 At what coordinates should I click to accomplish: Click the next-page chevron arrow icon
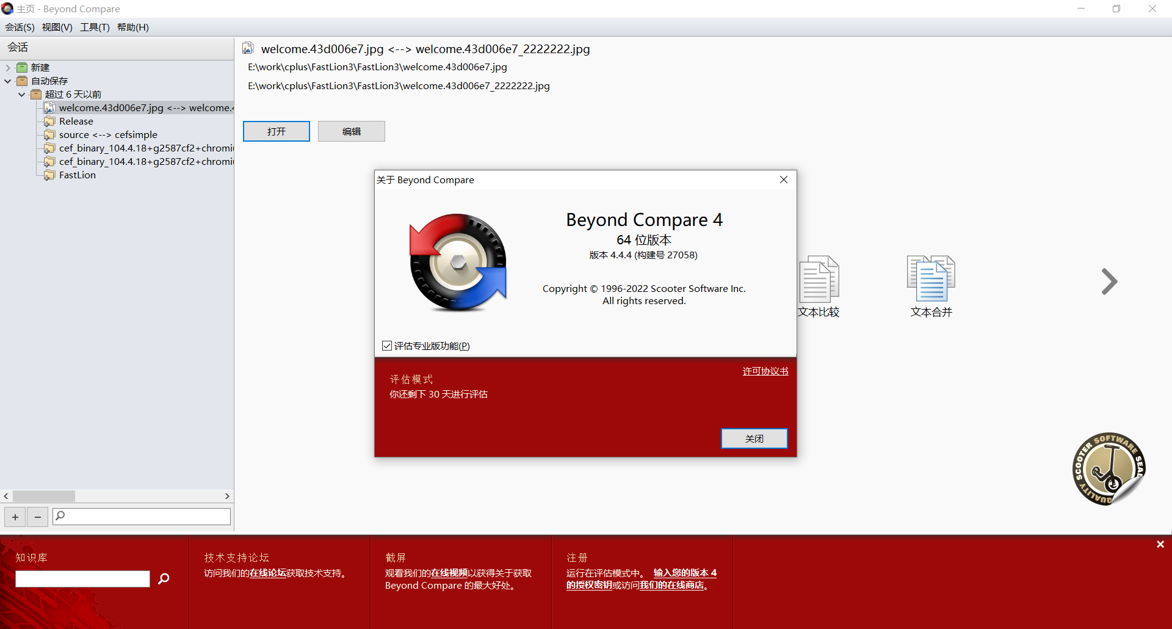pyautogui.click(x=1109, y=282)
